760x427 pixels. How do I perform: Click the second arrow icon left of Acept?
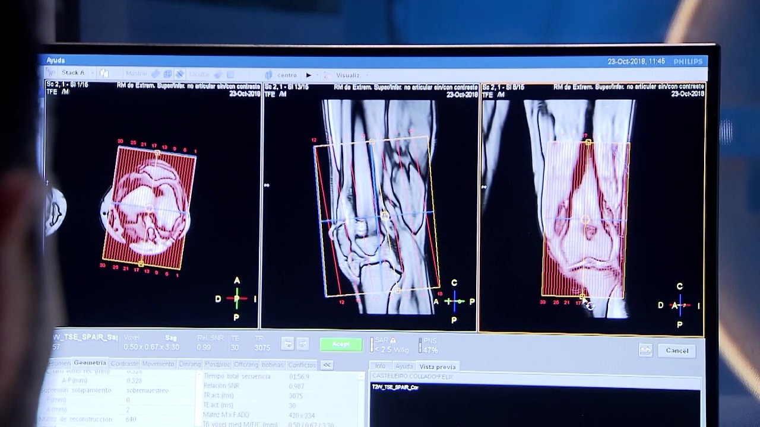click(x=303, y=343)
